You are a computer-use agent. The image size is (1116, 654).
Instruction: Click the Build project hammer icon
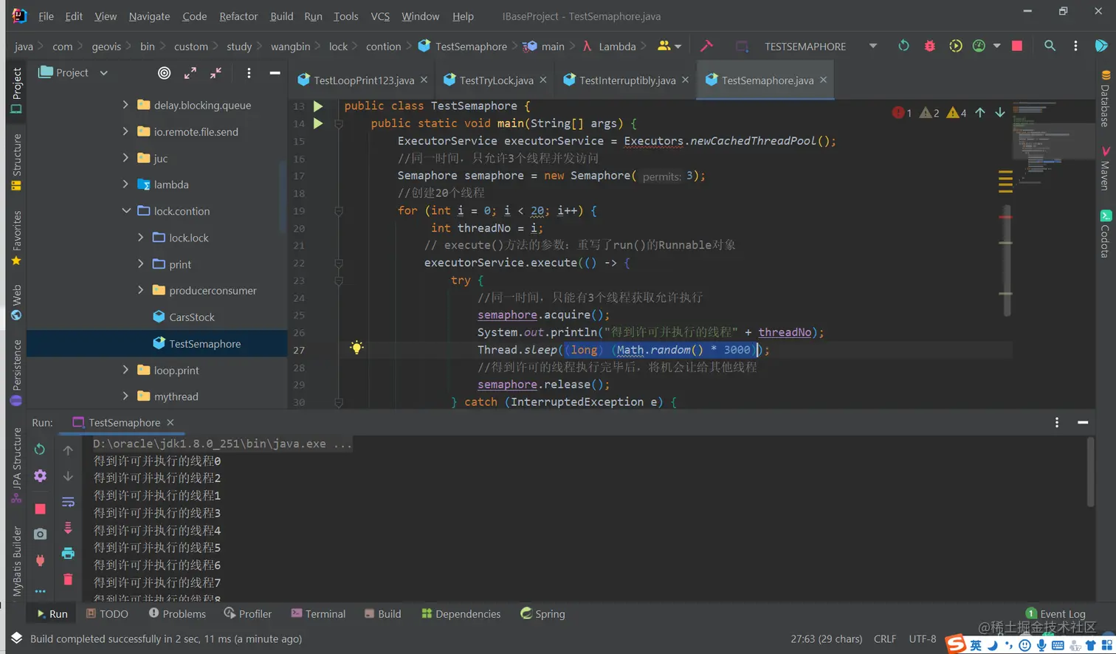coord(706,46)
